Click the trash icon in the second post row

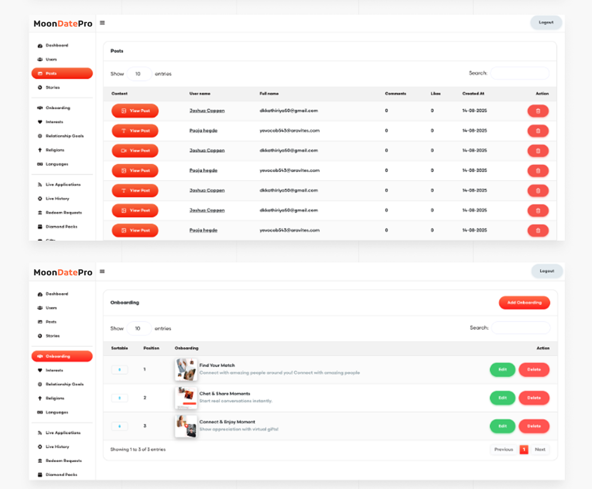pos(538,131)
